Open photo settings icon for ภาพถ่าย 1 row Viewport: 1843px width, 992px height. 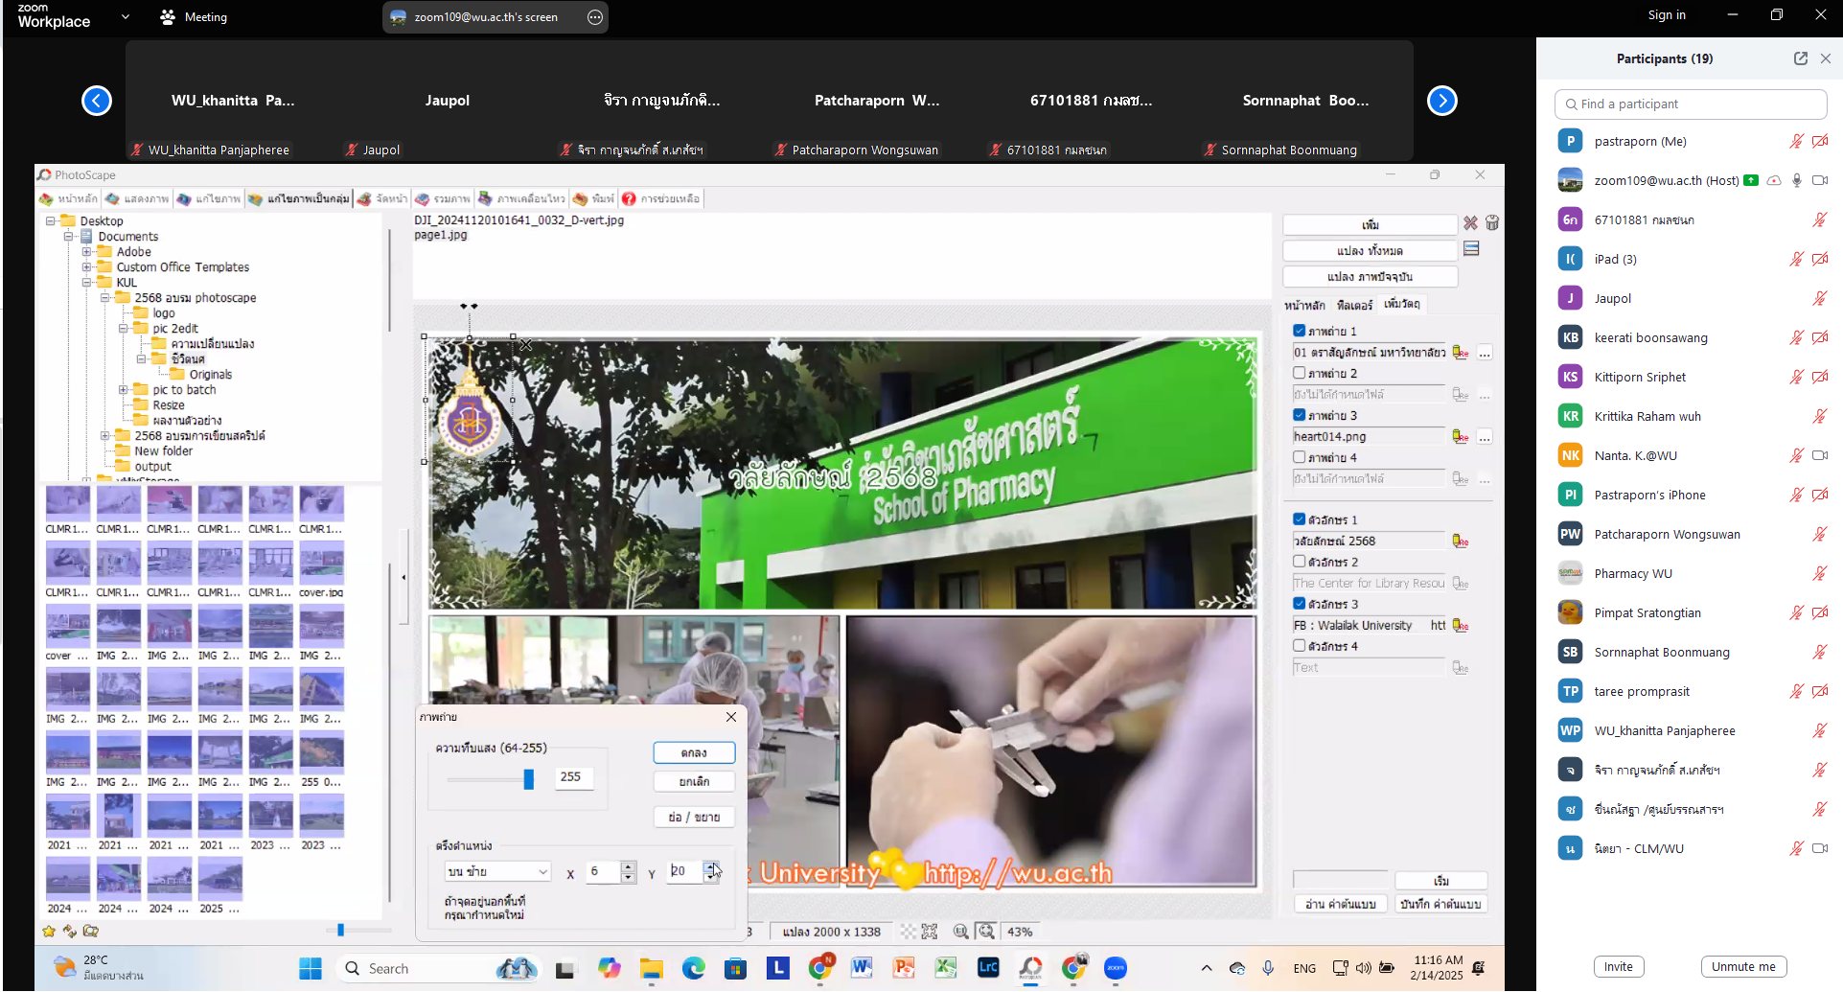coord(1461,353)
